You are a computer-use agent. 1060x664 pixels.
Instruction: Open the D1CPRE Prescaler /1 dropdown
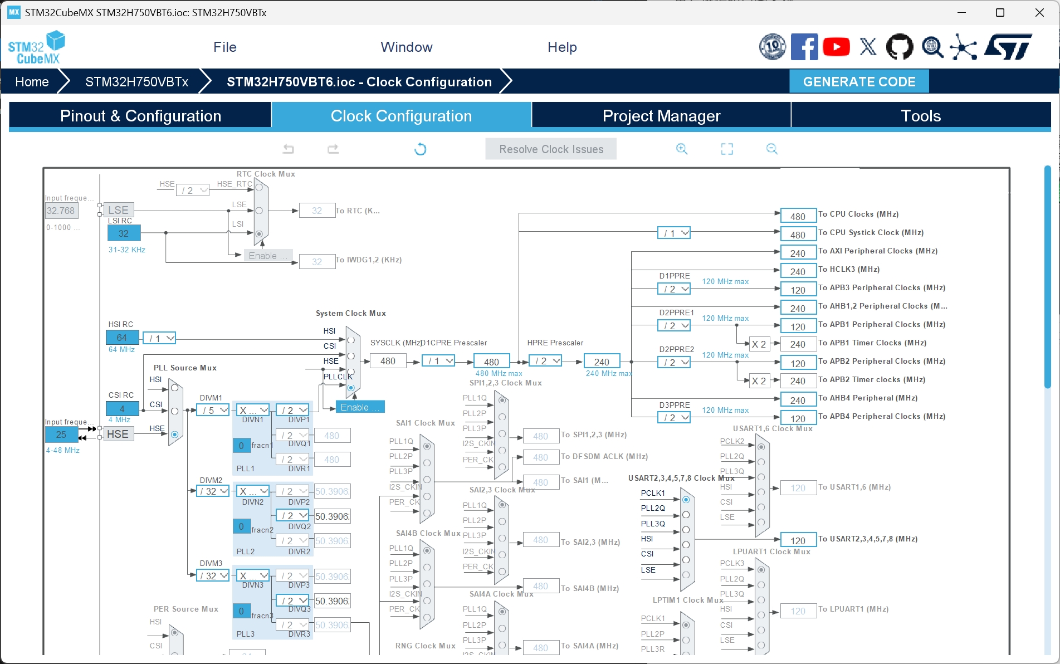coord(438,361)
